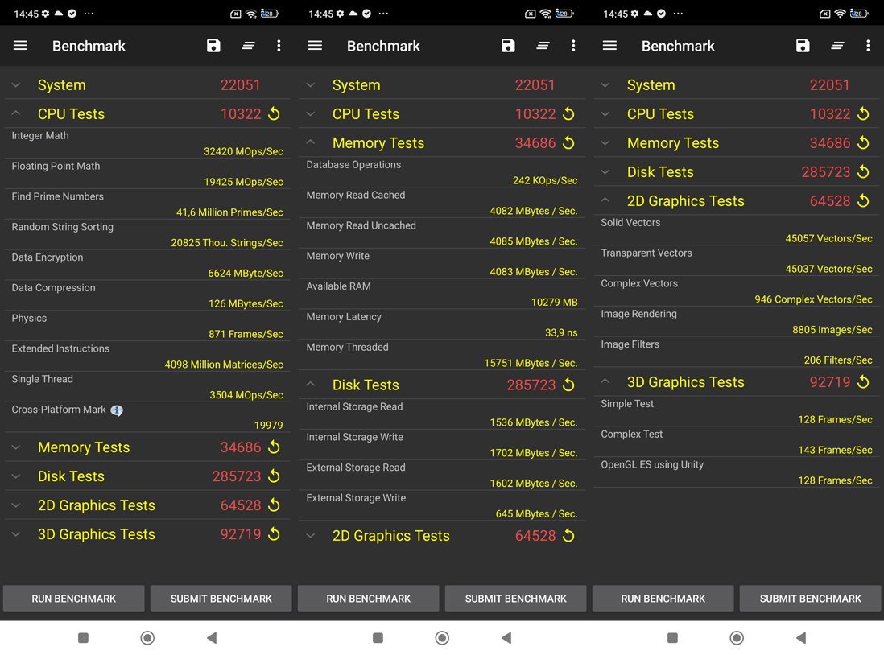Select the Find Prime Numbers row

pyautogui.click(x=147, y=204)
